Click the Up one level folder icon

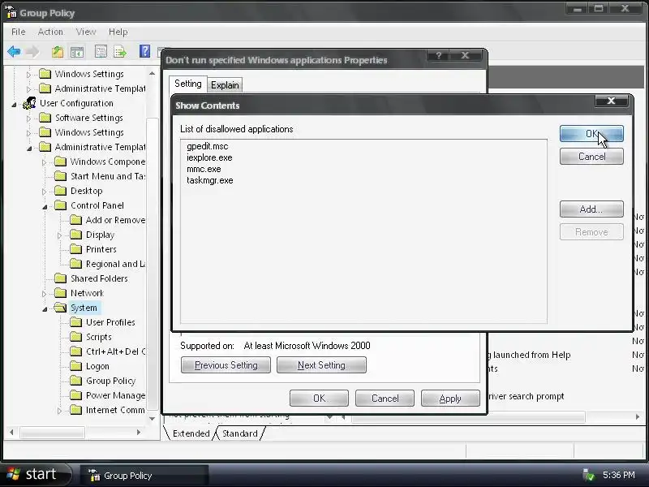click(58, 52)
